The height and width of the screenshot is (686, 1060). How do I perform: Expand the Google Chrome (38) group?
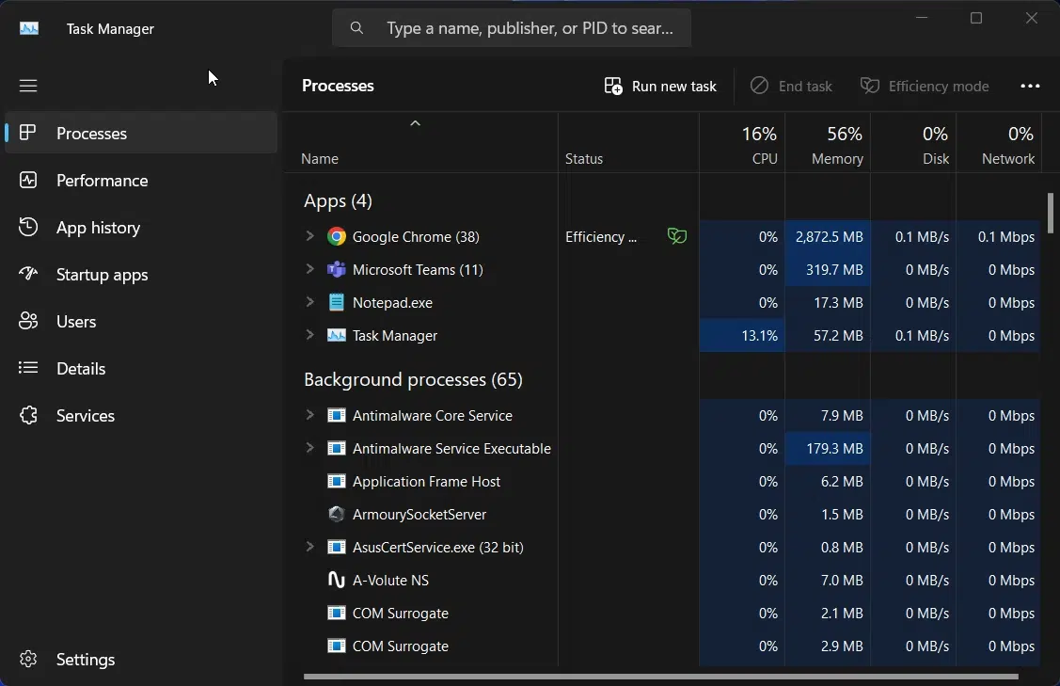tap(309, 236)
